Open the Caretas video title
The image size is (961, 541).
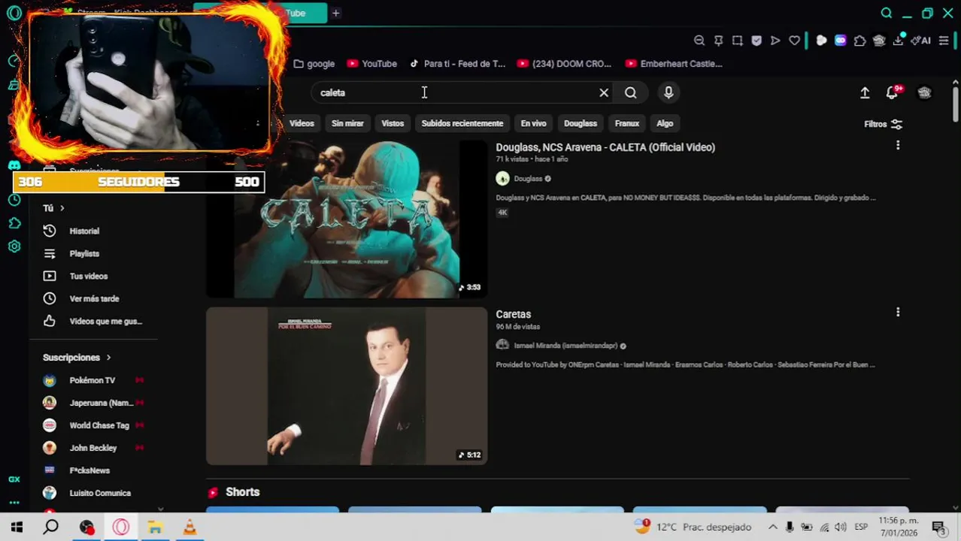coord(514,314)
